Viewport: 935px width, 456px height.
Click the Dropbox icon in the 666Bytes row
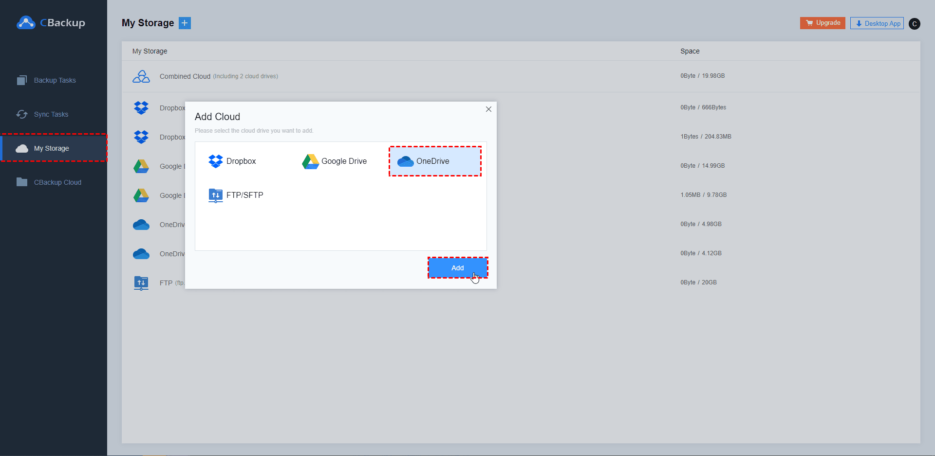point(141,107)
